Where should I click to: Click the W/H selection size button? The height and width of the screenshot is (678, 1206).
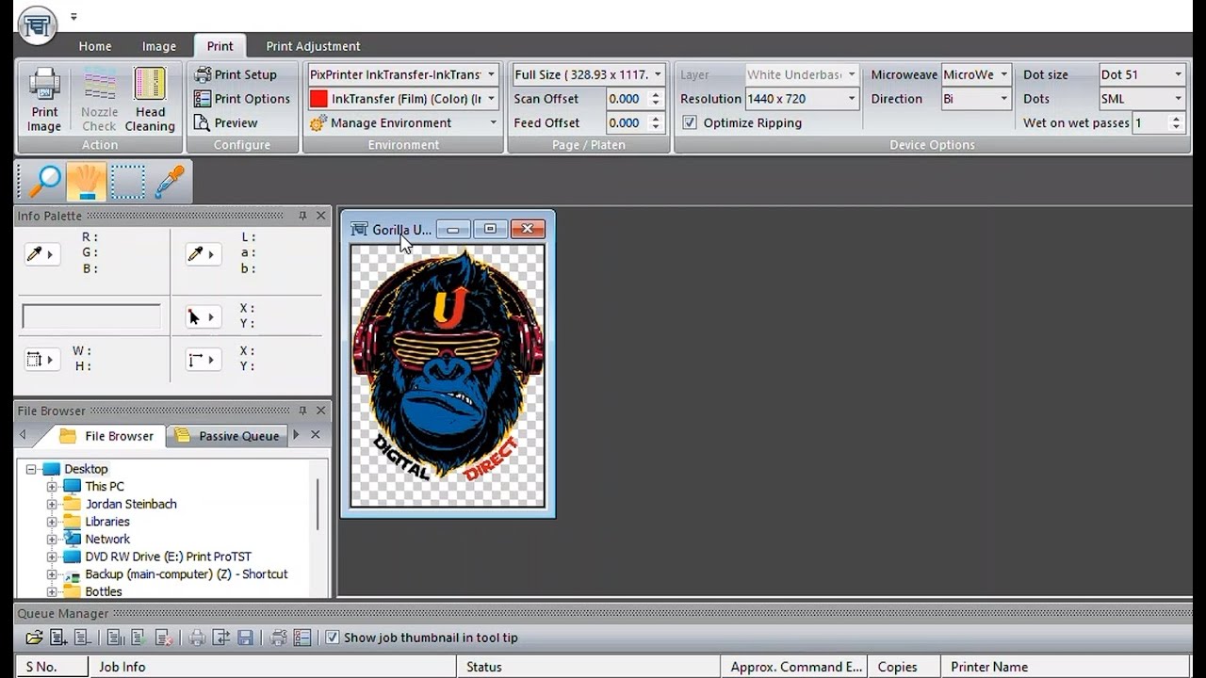point(41,359)
